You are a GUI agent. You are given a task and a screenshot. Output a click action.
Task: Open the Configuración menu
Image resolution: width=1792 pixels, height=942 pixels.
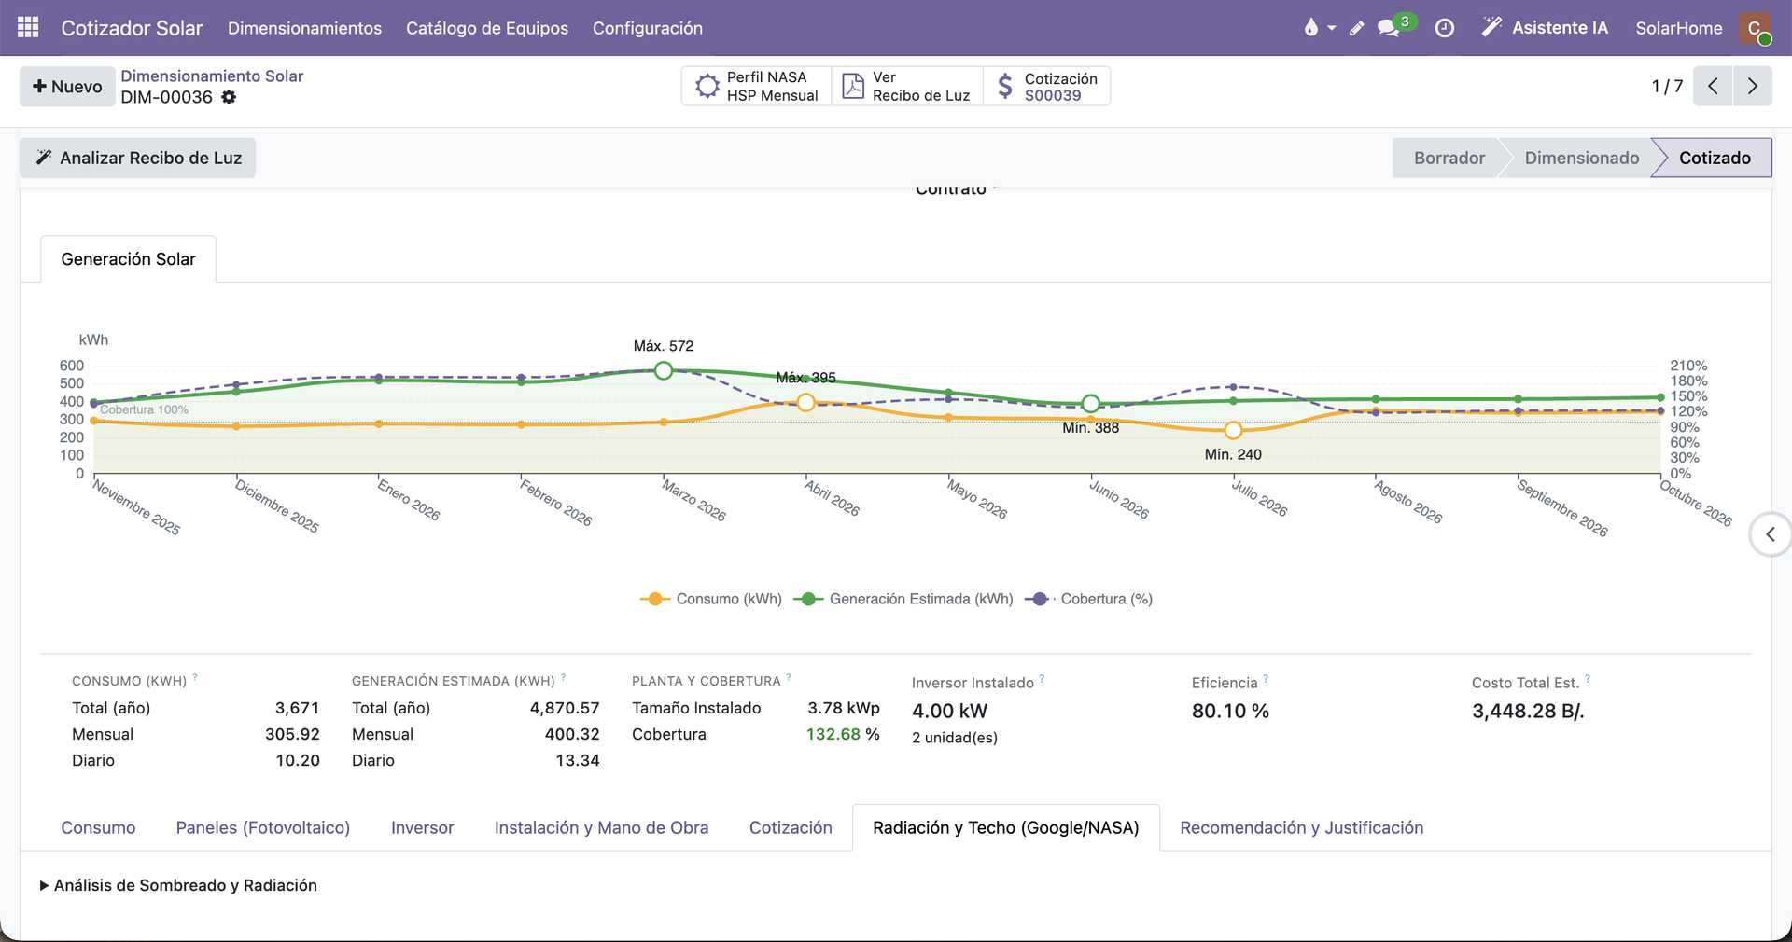648,28
